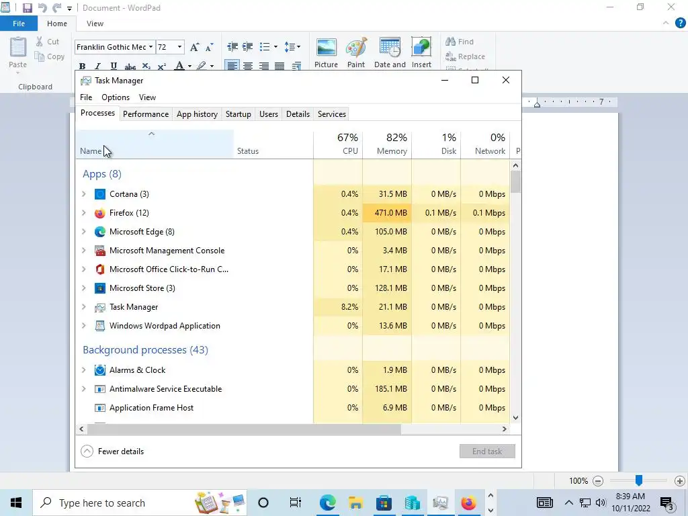Viewport: 688px width, 516px height.
Task: Switch to the Startup tab
Action: tap(239, 114)
